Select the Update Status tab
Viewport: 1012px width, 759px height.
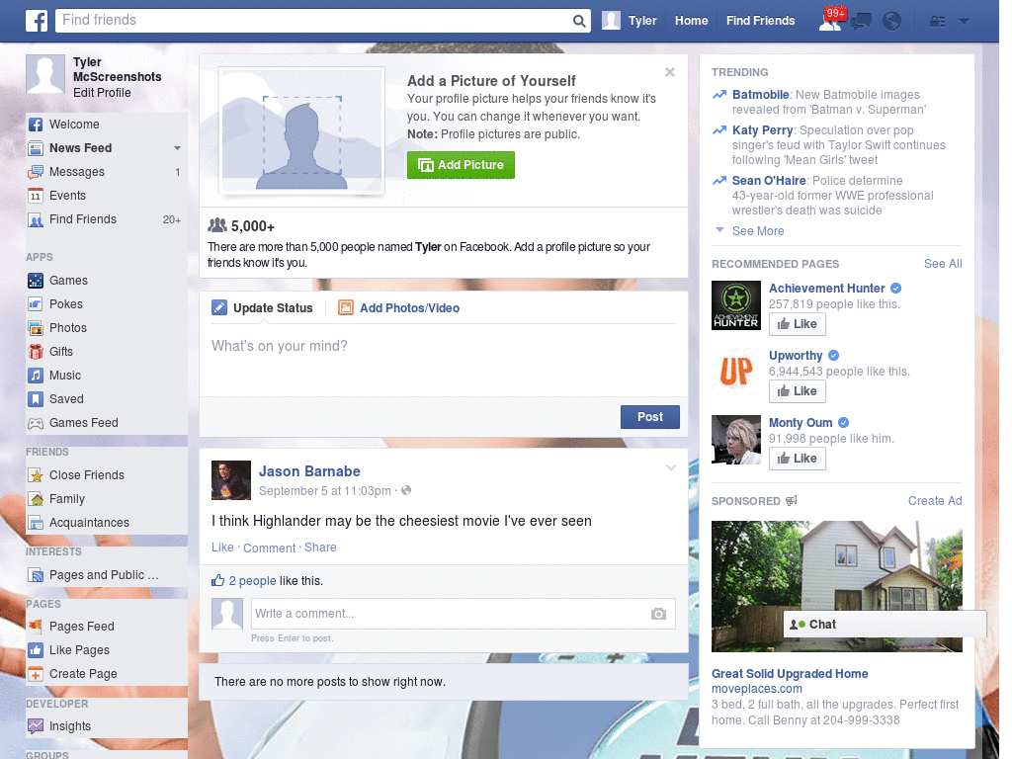(x=263, y=308)
